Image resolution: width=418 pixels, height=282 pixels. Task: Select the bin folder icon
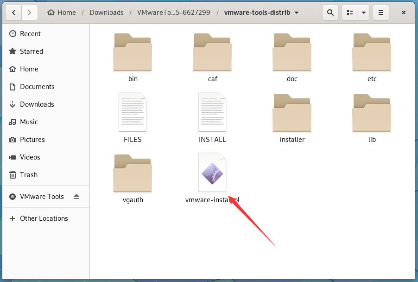coord(133,52)
